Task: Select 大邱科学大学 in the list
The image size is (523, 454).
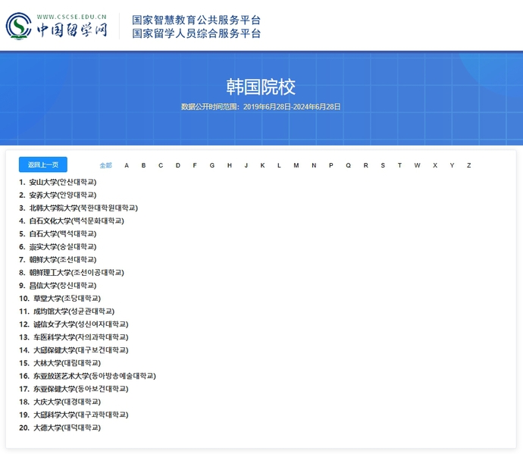Action: coord(80,415)
